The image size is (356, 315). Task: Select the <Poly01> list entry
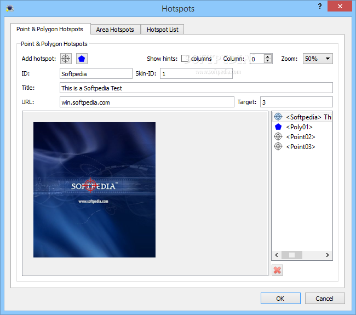[302, 127]
